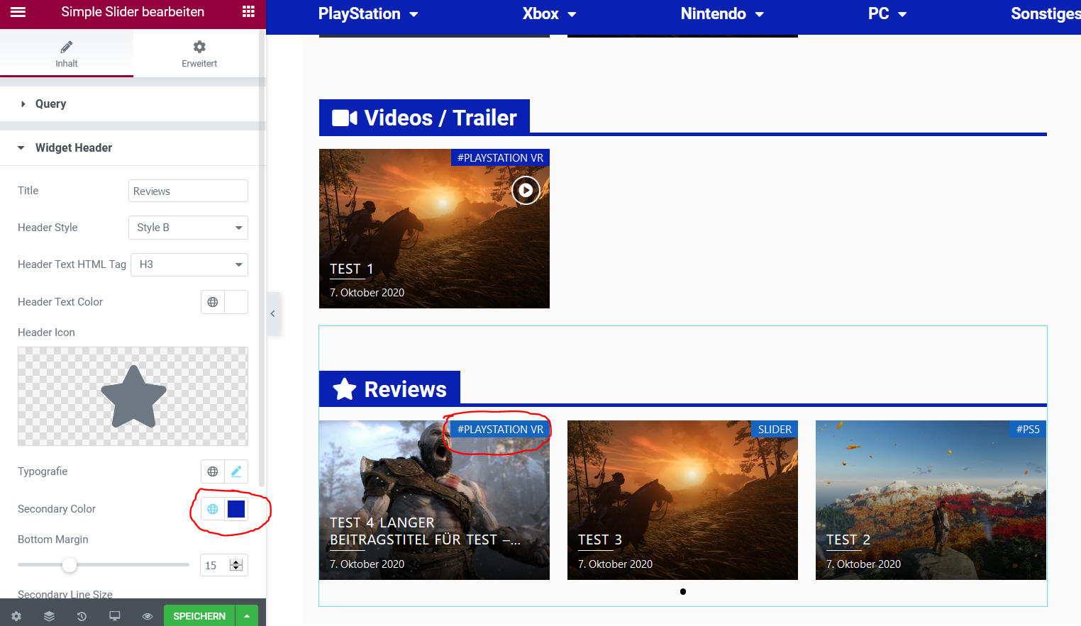Open responsive mode monitor icon
This screenshot has height=626, width=1081.
114,616
